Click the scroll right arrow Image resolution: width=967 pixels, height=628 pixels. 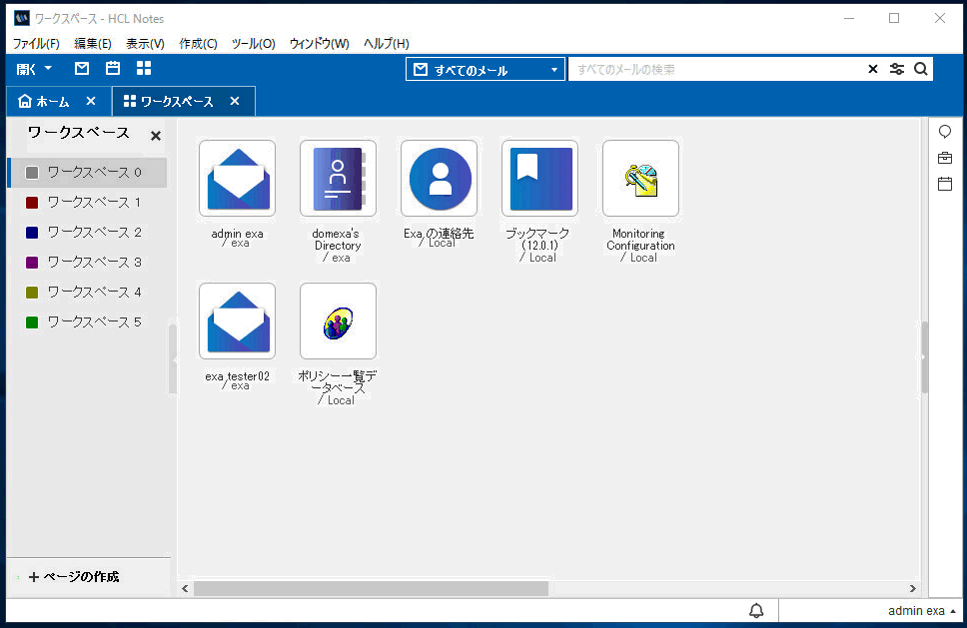coord(913,588)
